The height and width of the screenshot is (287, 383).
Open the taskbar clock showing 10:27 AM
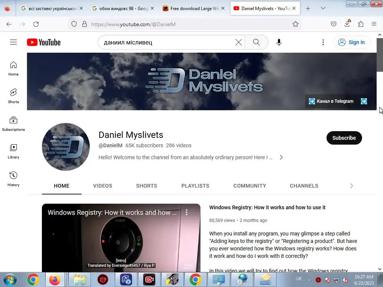click(364, 280)
